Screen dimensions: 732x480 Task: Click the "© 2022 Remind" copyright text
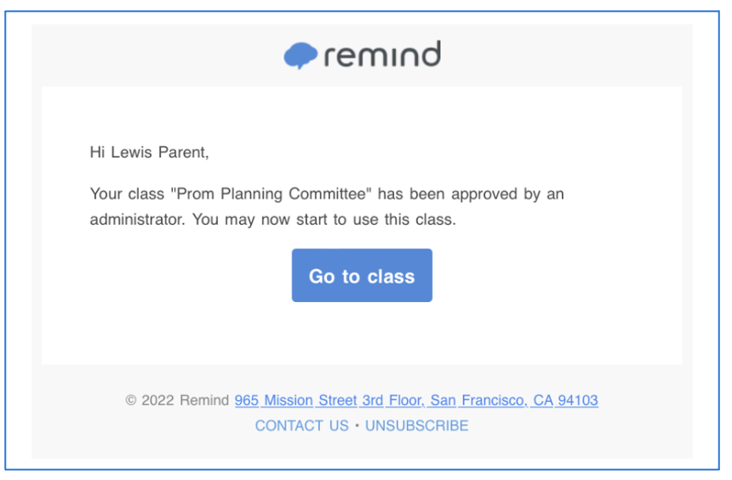[x=177, y=400]
